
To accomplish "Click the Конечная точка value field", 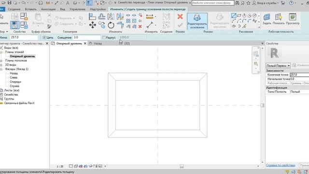I will 299,75.
